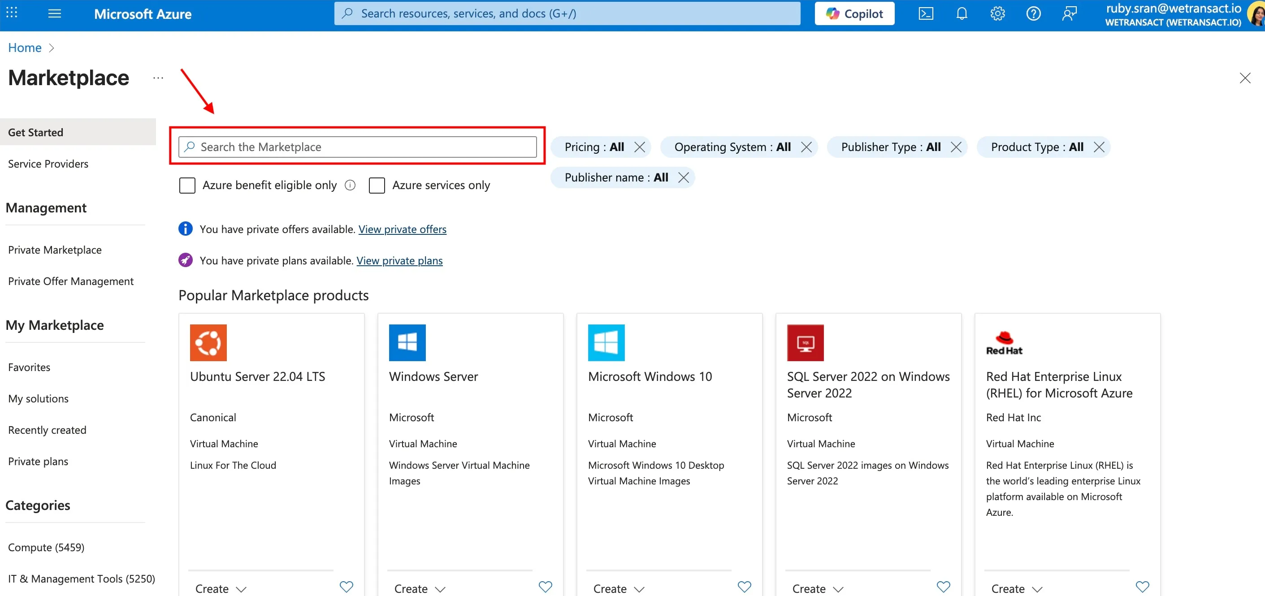Go to Home breadcrumb link
The height and width of the screenshot is (596, 1265).
pos(25,48)
